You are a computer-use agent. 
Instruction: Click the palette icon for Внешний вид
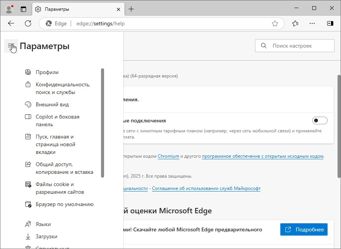28,104
